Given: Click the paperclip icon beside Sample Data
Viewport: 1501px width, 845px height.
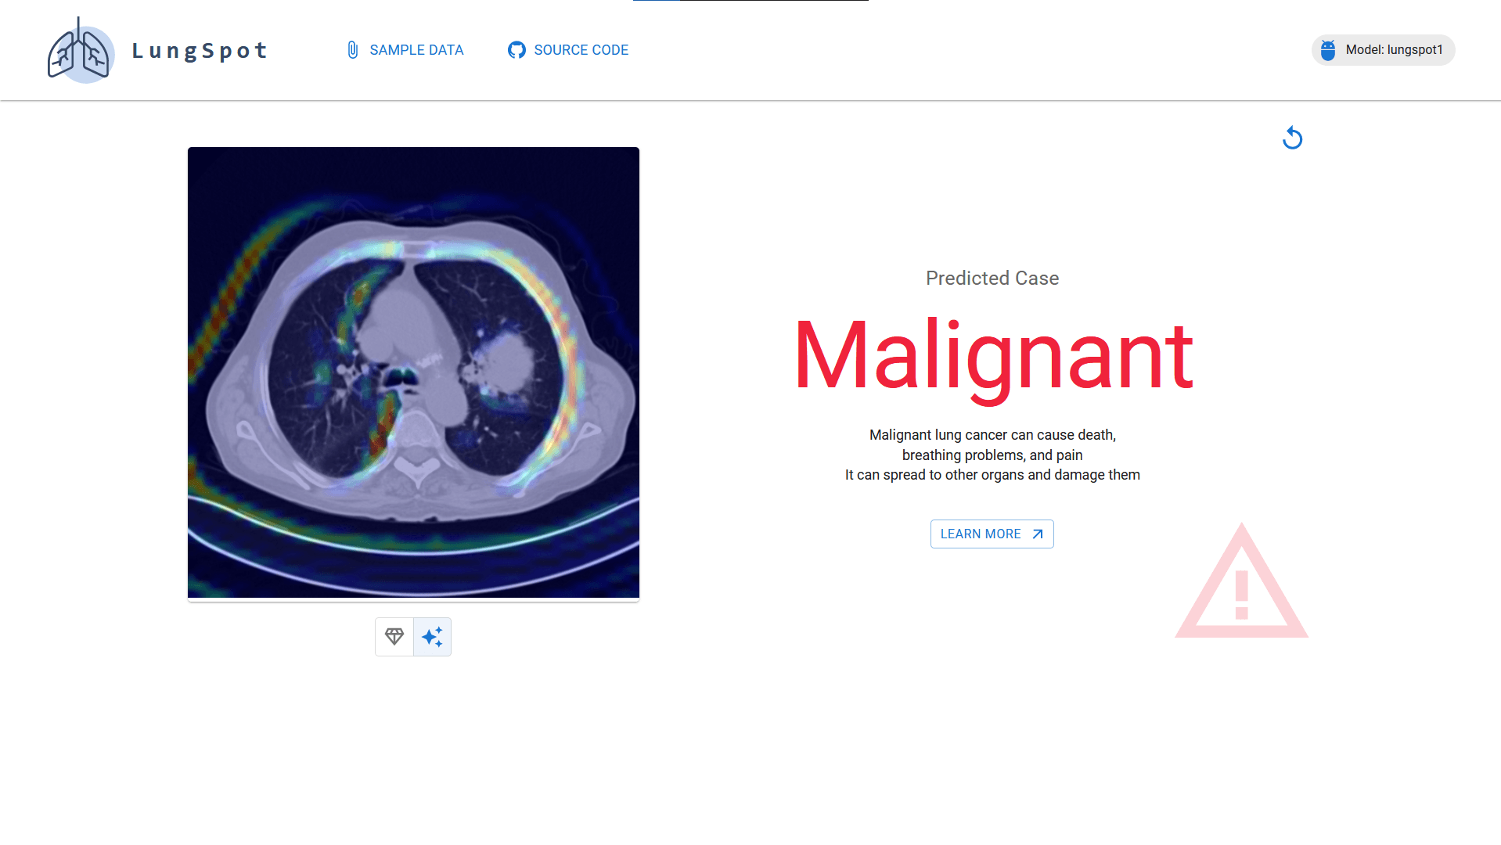Looking at the screenshot, I should (353, 50).
